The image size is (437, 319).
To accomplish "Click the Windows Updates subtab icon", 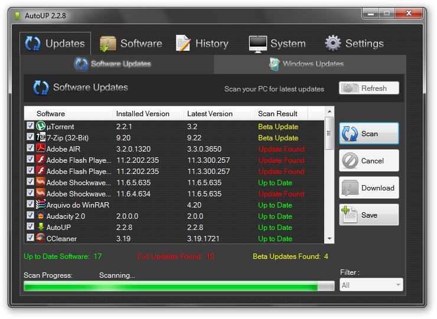I will 274,64.
